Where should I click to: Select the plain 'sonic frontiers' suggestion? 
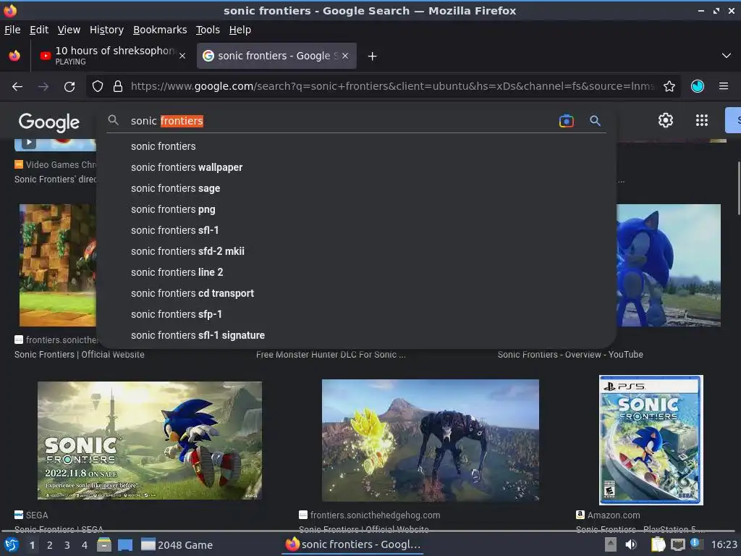pyautogui.click(x=356, y=146)
